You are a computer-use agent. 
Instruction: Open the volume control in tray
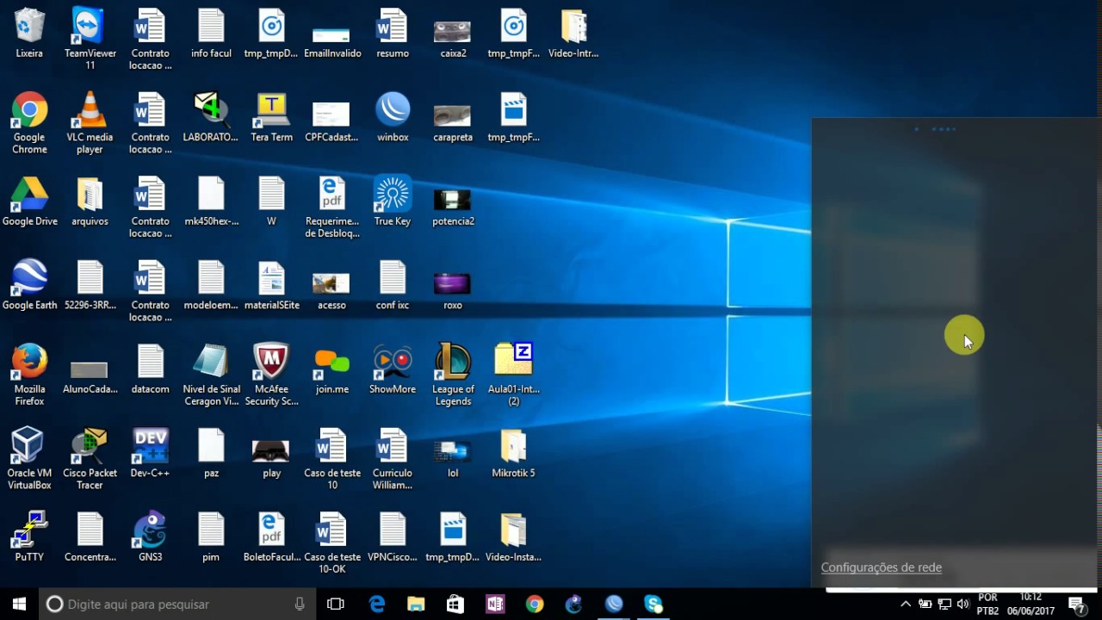(963, 604)
